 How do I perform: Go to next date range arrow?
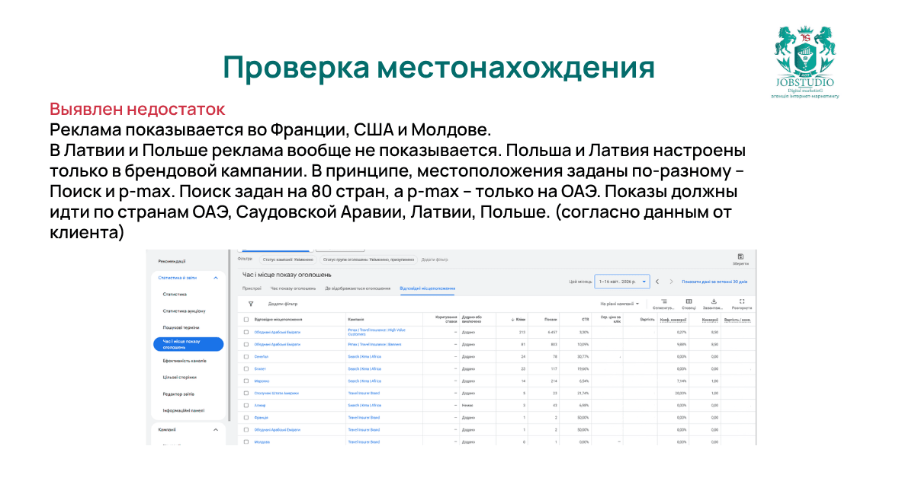[x=671, y=281]
